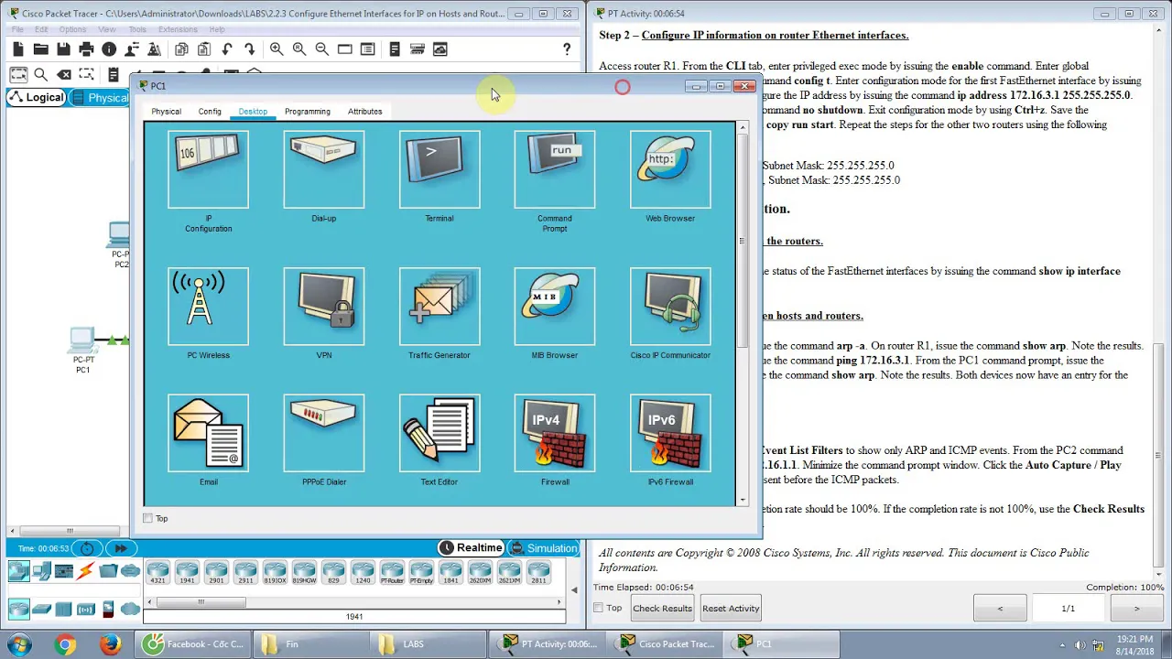The width and height of the screenshot is (1172, 659).
Task: Click the Power Cycle Devices button
Action: (x=87, y=548)
